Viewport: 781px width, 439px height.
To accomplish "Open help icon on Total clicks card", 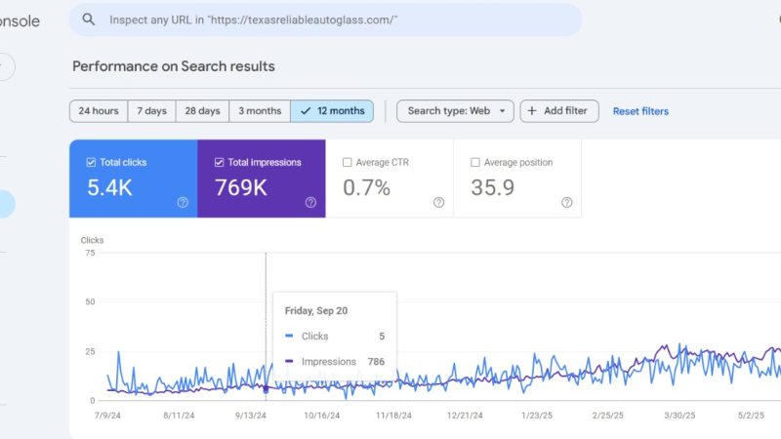I will [183, 202].
